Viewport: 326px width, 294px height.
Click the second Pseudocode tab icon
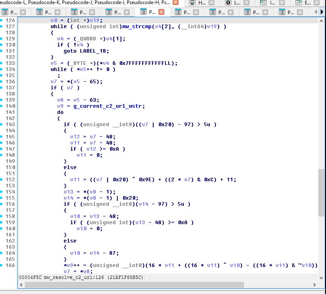39,12
